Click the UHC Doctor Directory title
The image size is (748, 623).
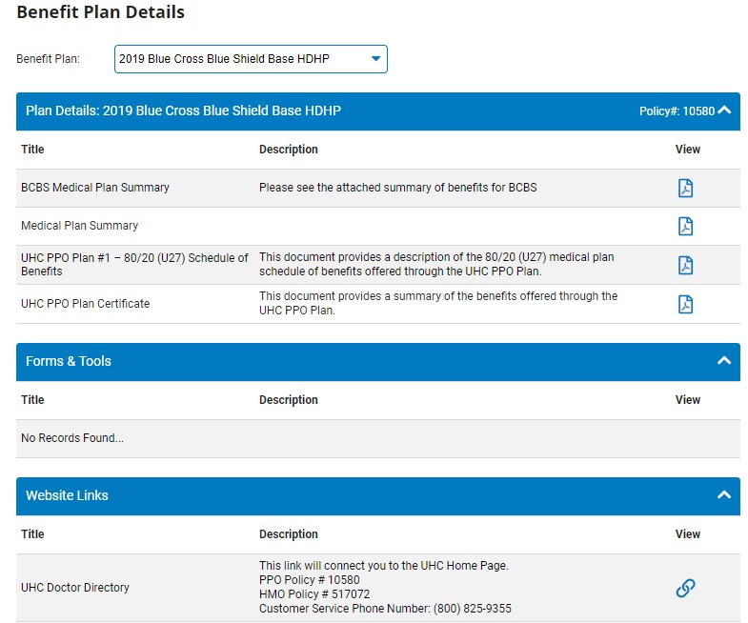(75, 588)
